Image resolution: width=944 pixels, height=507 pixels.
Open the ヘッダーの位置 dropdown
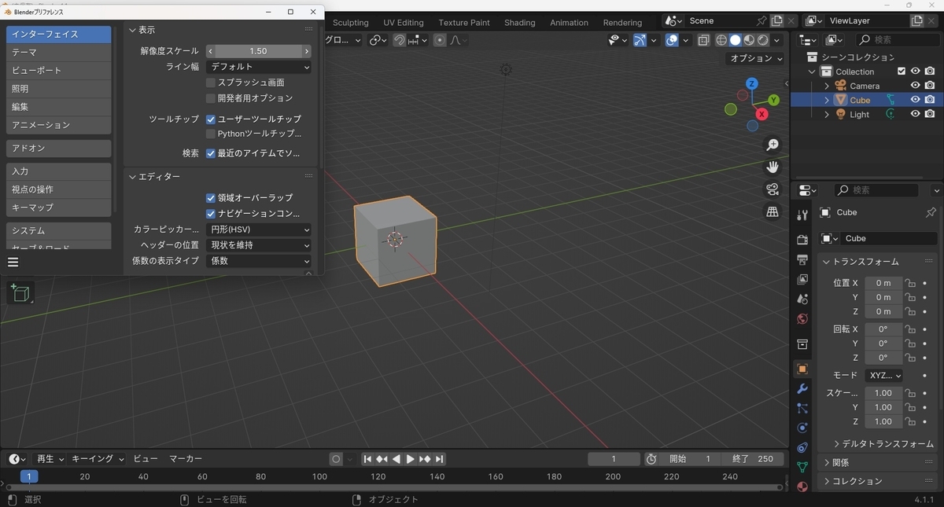coord(259,245)
